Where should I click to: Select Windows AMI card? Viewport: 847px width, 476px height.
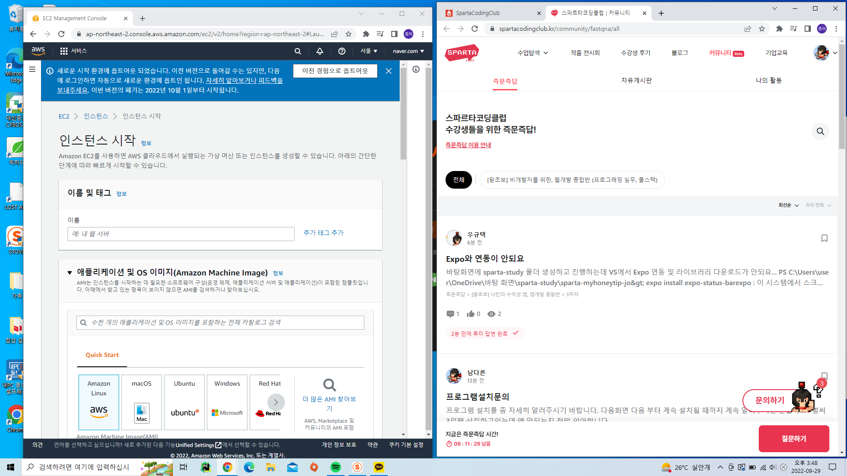[x=227, y=402]
